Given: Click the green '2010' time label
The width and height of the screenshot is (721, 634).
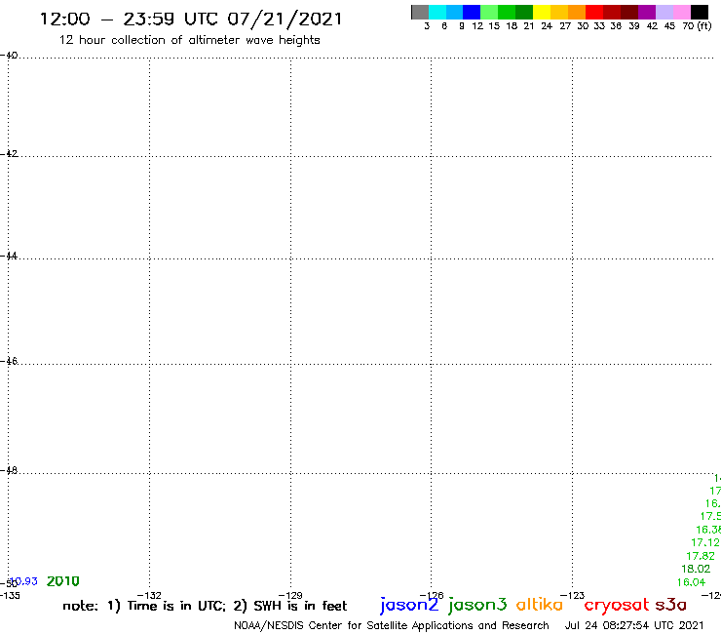Looking at the screenshot, I should (63, 581).
